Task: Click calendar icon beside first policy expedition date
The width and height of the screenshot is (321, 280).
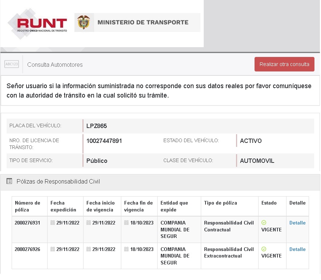Action: coord(53,223)
